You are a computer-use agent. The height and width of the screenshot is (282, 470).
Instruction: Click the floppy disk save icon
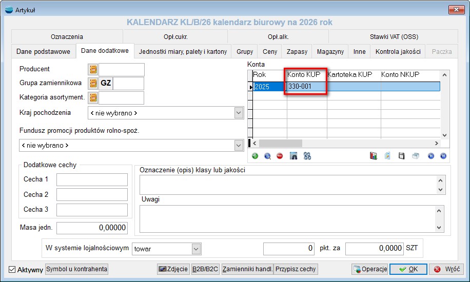click(402, 156)
